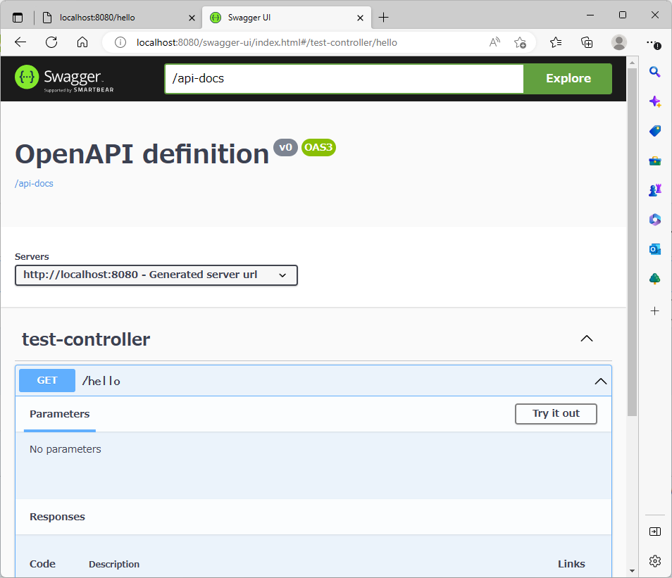
Task: Select the Parameters tab of GET /hello
Action: point(60,414)
